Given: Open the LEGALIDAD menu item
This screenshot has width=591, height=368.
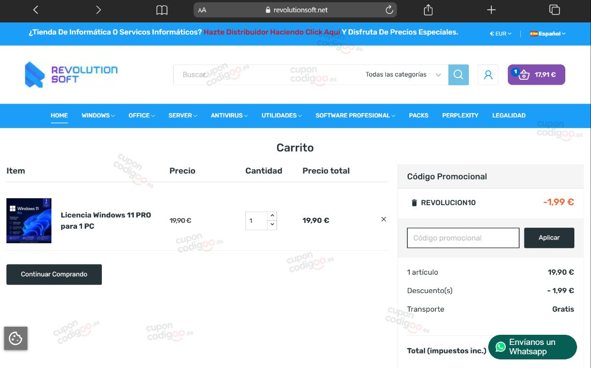Looking at the screenshot, I should 508,116.
